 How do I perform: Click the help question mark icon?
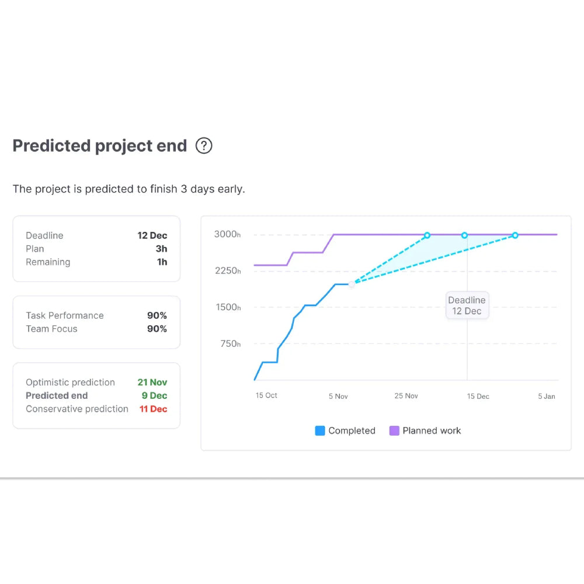click(x=204, y=145)
